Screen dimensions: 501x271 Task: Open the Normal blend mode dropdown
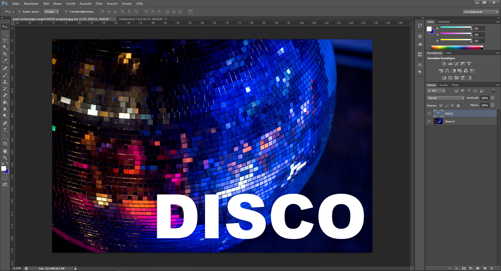coord(446,98)
